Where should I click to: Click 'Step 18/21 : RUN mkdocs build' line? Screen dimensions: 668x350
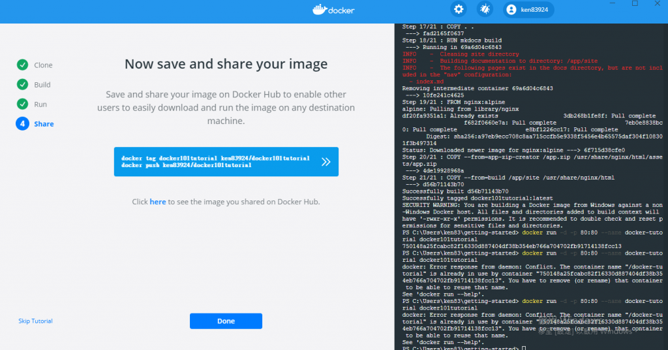click(x=451, y=40)
